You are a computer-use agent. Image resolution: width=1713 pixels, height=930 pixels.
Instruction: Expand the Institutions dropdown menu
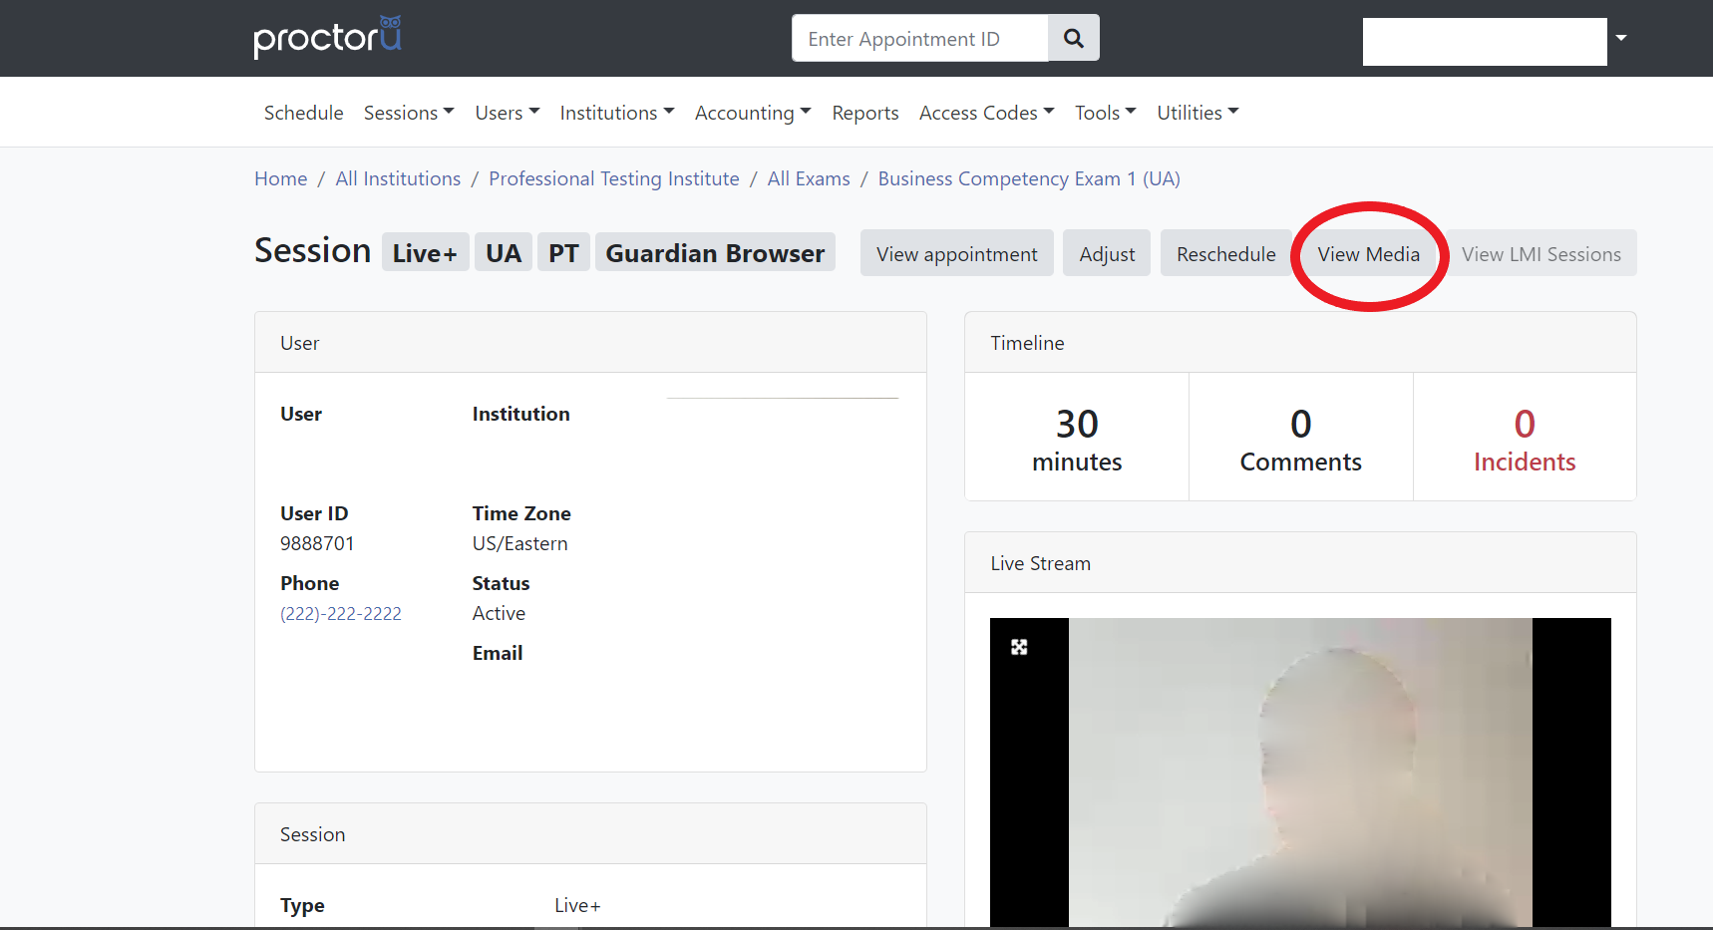[617, 113]
